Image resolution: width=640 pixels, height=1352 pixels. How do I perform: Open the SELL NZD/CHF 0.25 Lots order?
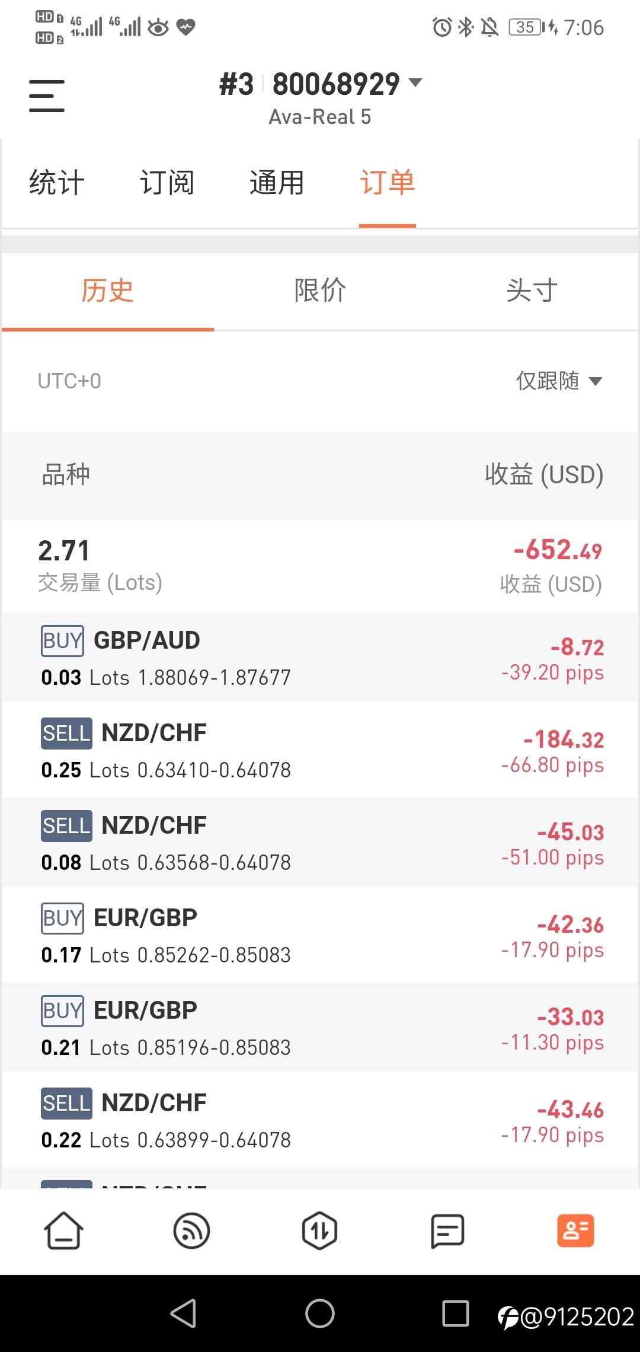tap(320, 750)
